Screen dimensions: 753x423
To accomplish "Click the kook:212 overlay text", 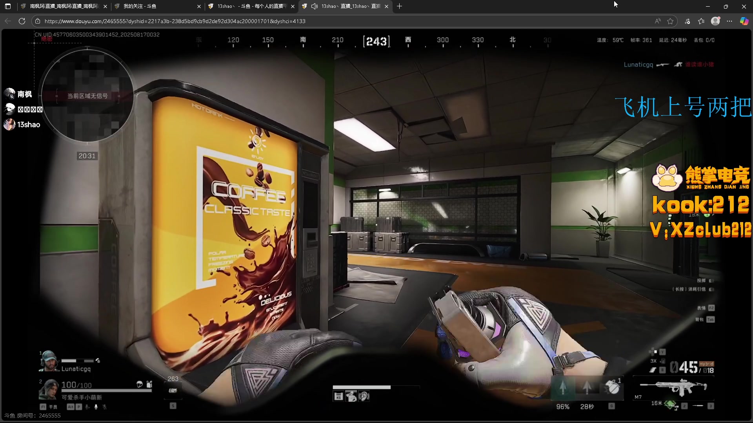I will tap(701, 205).
